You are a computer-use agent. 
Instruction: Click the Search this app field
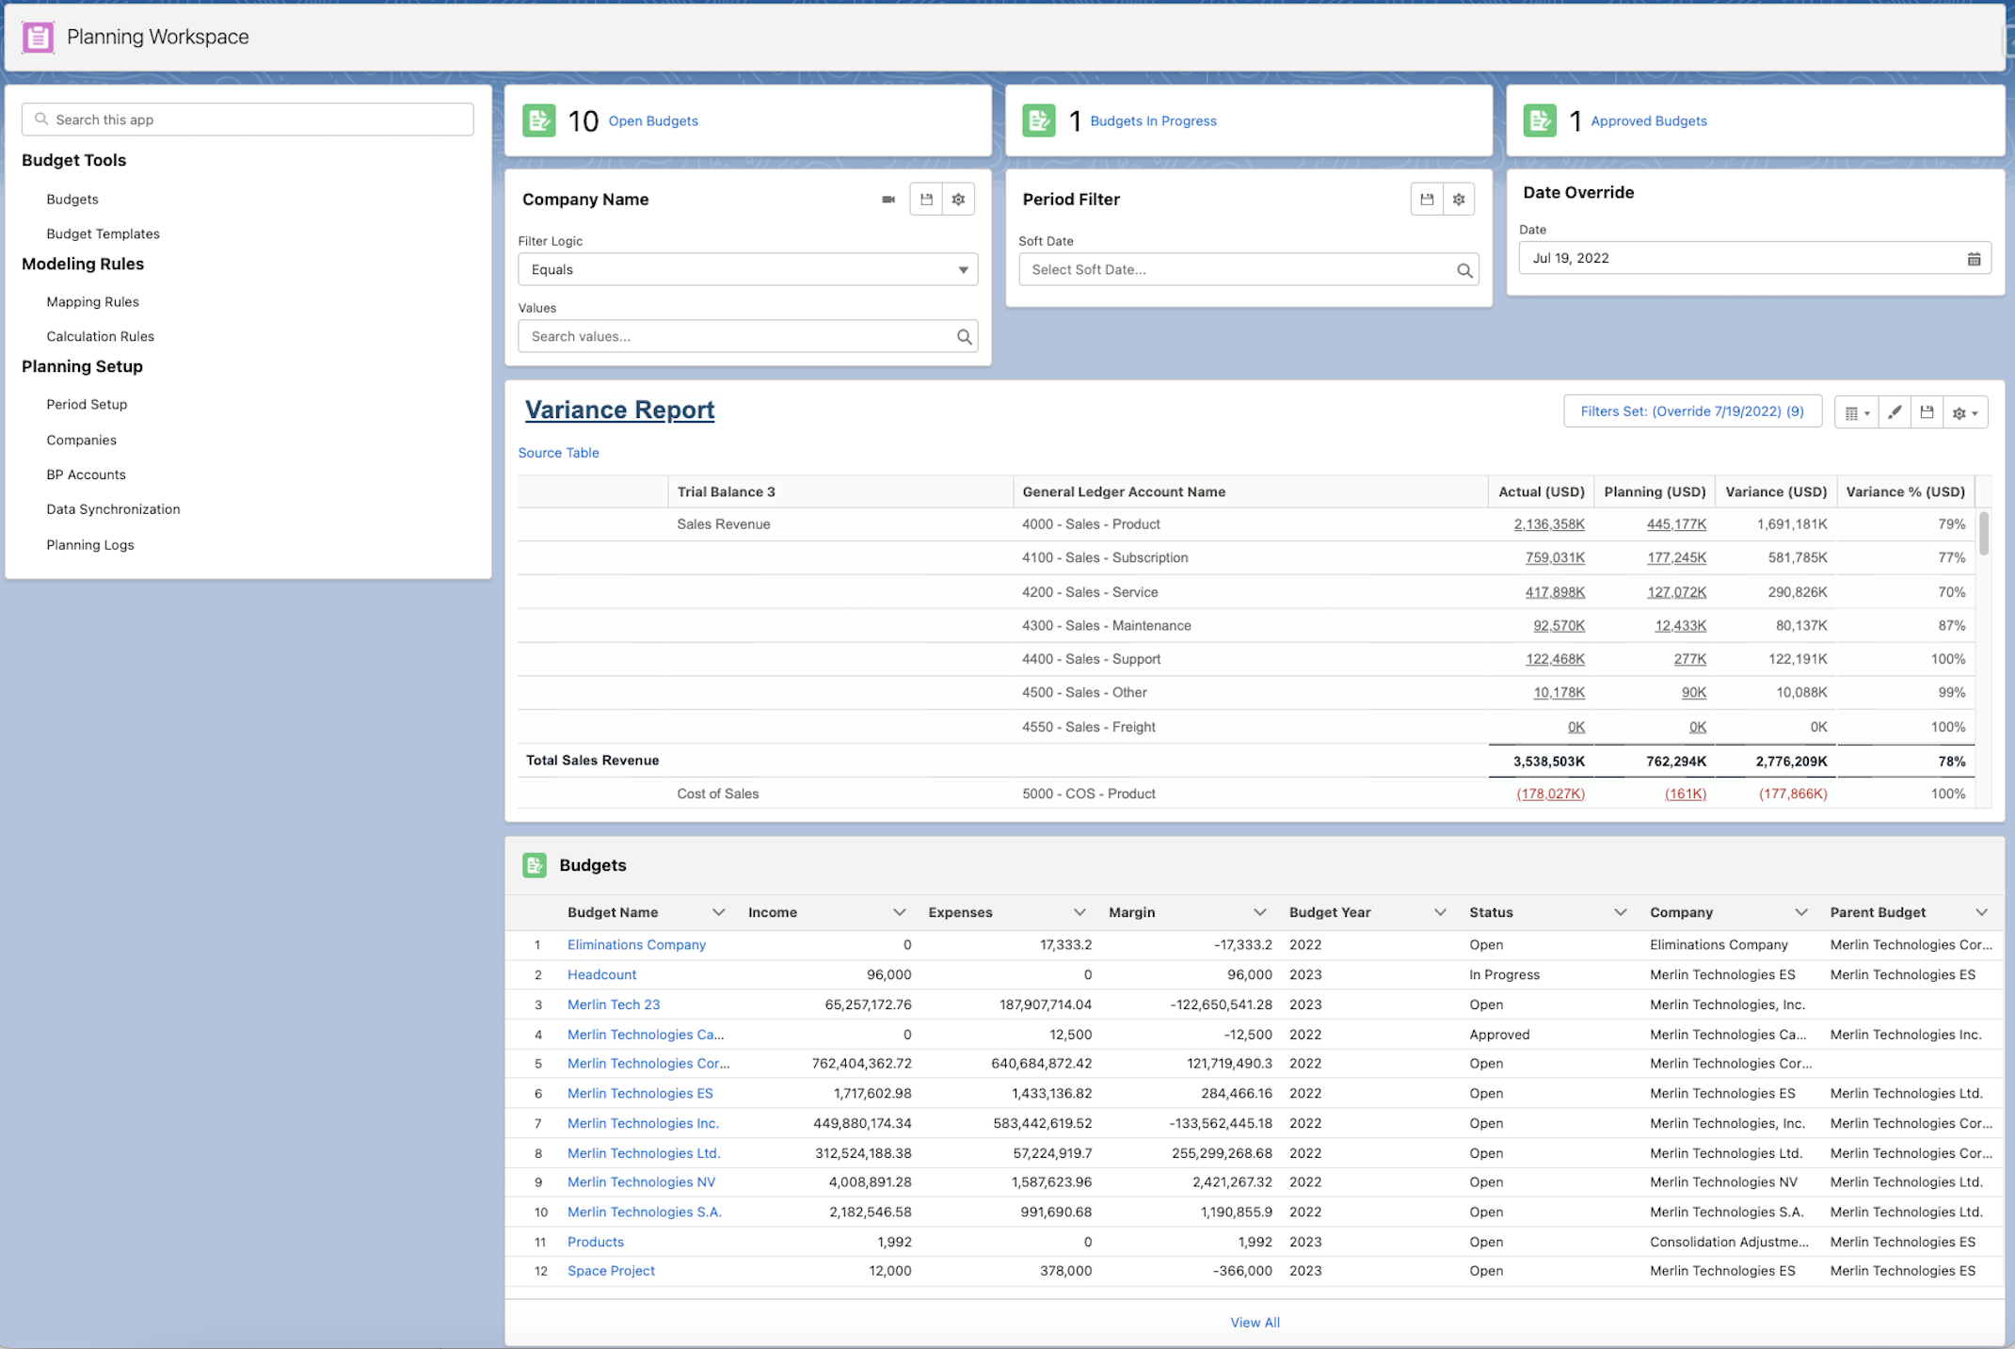[x=248, y=120]
